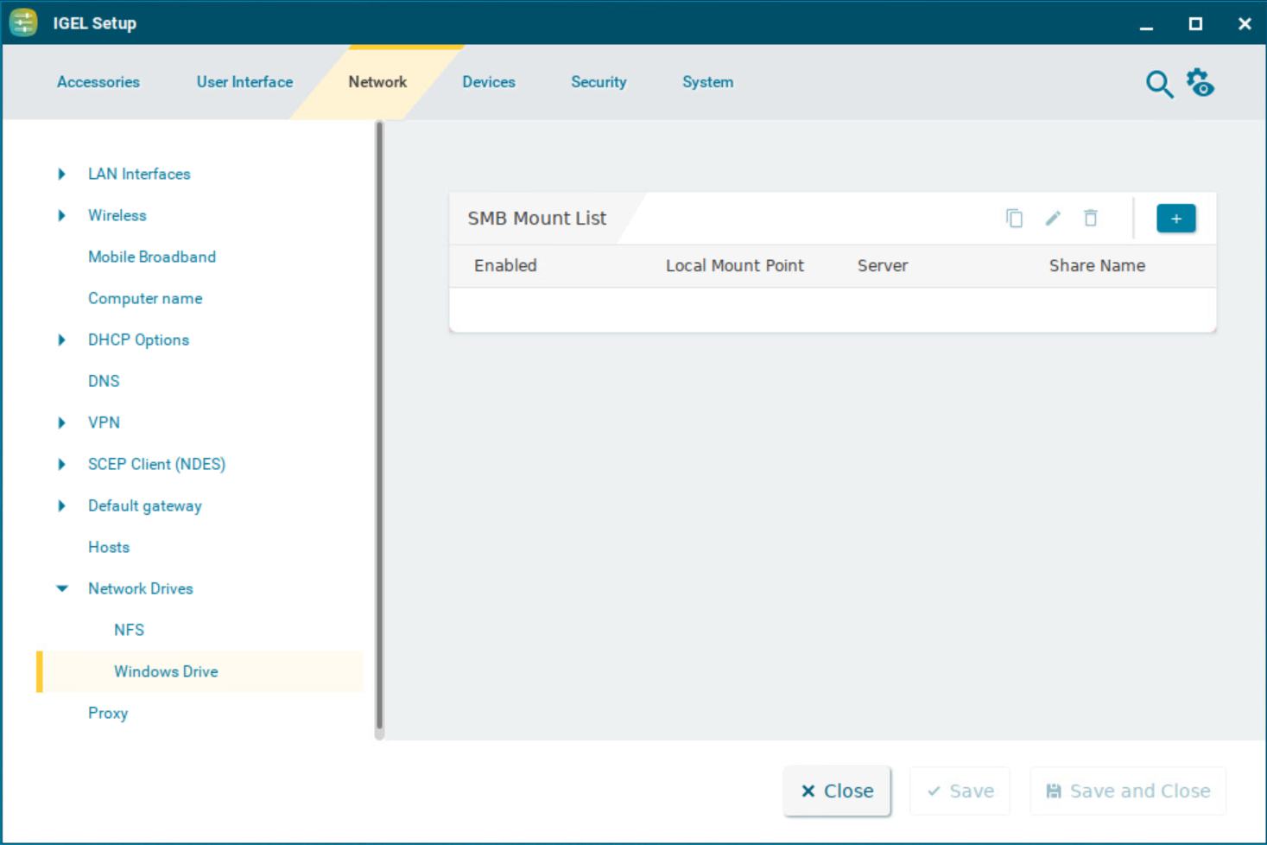Screen dimensions: 1267x845
Task: Expand the LAN Interfaces tree node
Action: click(x=61, y=174)
